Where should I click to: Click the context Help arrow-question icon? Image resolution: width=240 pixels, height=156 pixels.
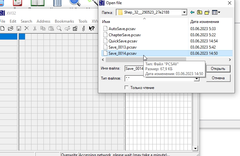click(x=91, y=28)
